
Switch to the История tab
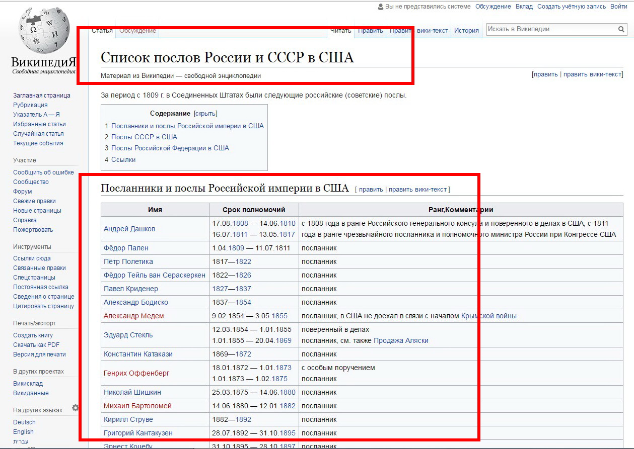pos(466,31)
